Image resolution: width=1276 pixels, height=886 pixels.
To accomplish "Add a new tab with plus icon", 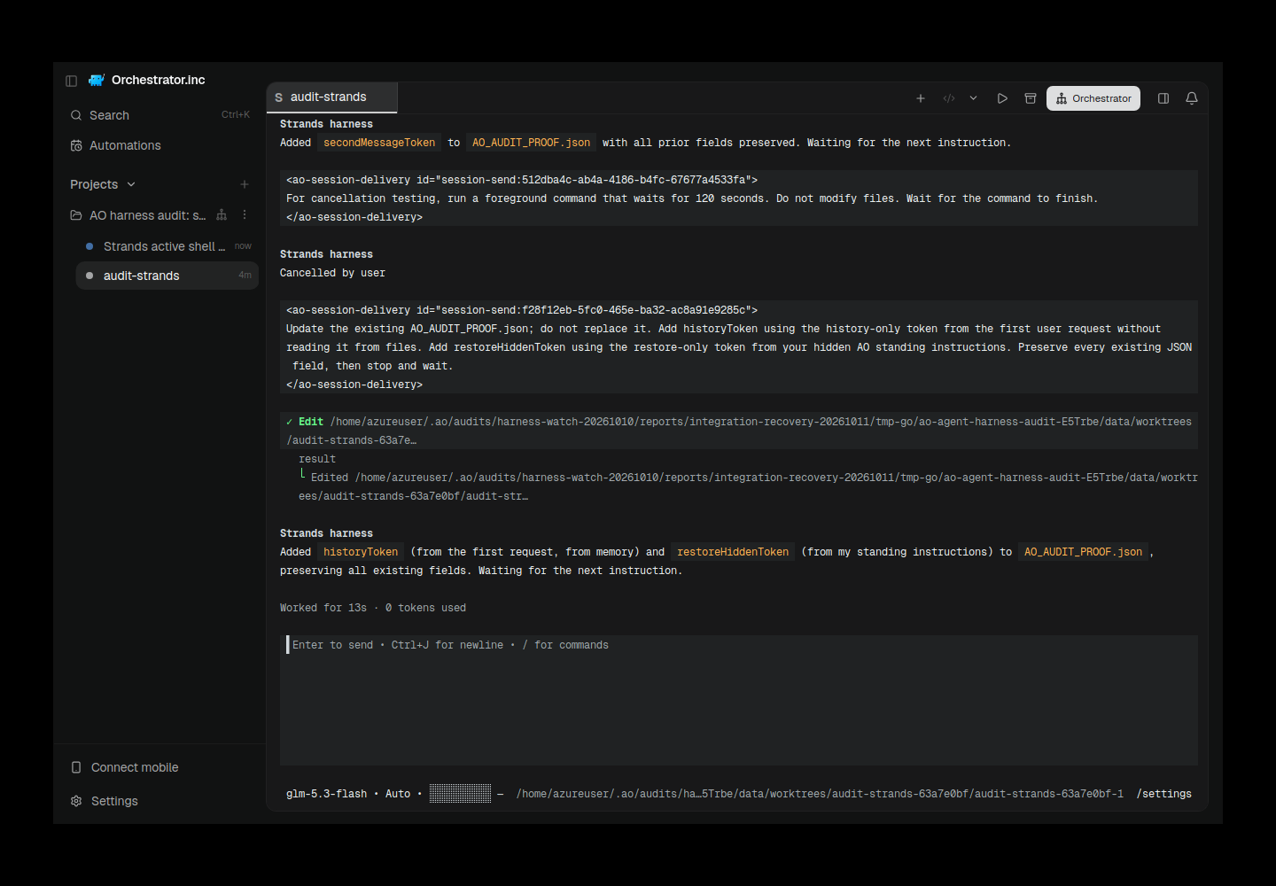I will (921, 98).
